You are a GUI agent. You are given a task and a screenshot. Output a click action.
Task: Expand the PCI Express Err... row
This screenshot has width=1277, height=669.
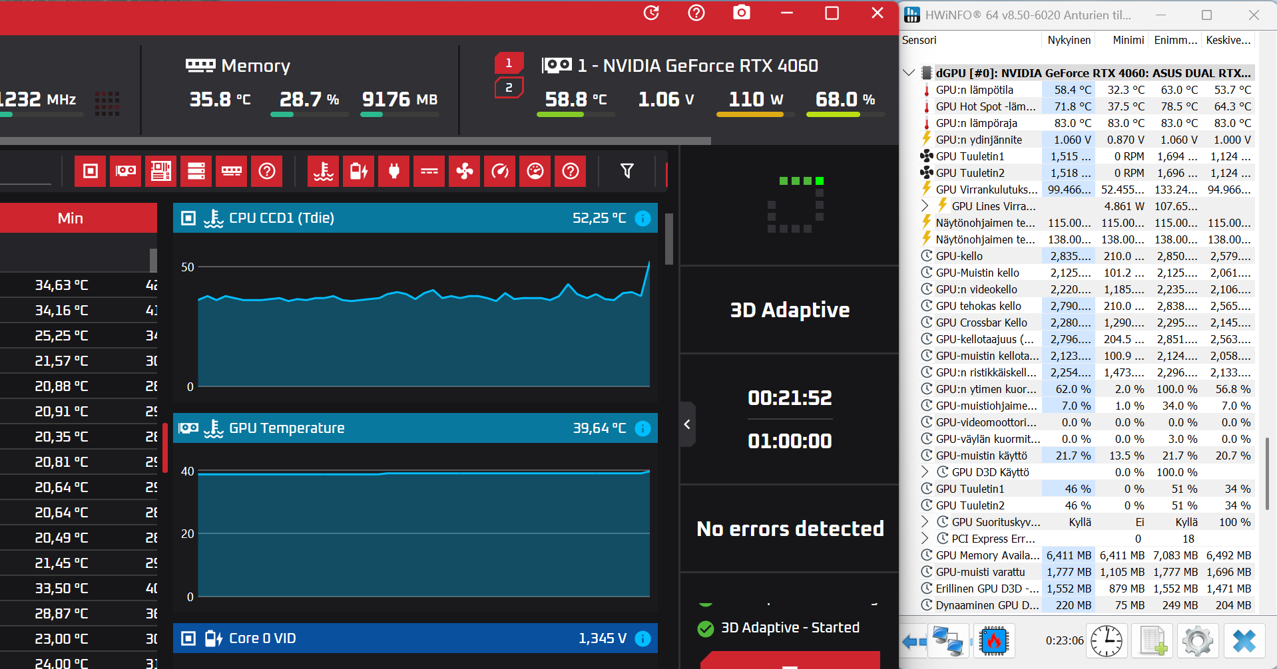click(925, 538)
